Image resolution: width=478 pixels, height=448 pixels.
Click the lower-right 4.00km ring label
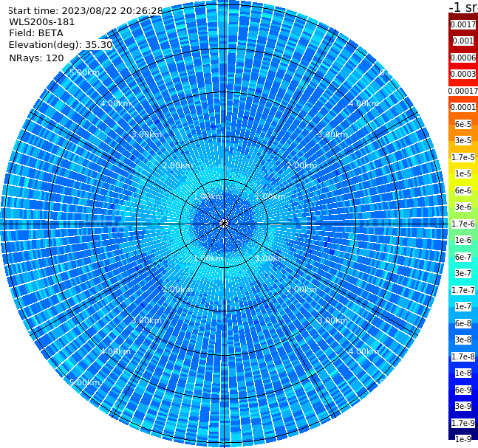click(363, 351)
